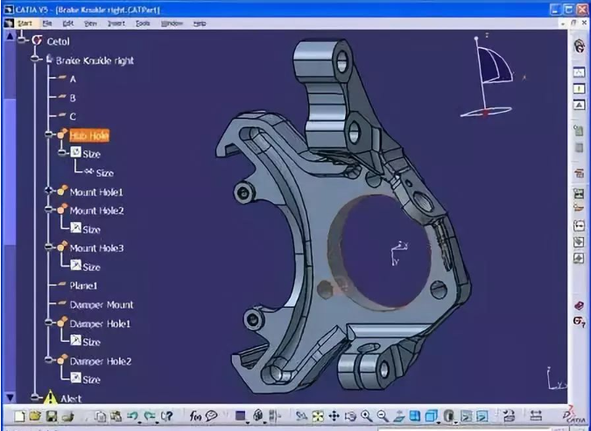Collapse the Damper Hole1 tree node
This screenshot has width=591, height=431.
click(49, 322)
